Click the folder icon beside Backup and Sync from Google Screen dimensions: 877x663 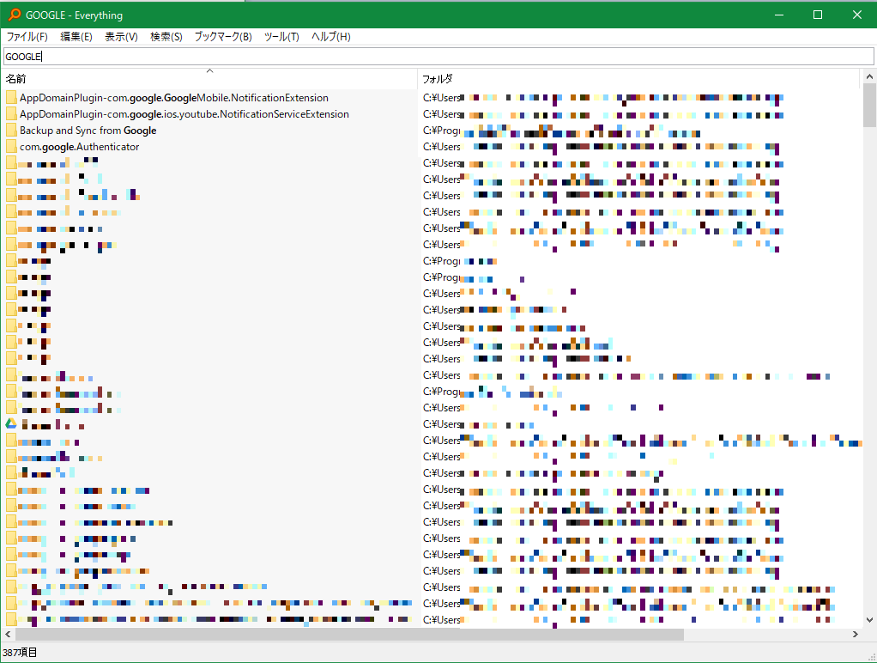pos(11,131)
